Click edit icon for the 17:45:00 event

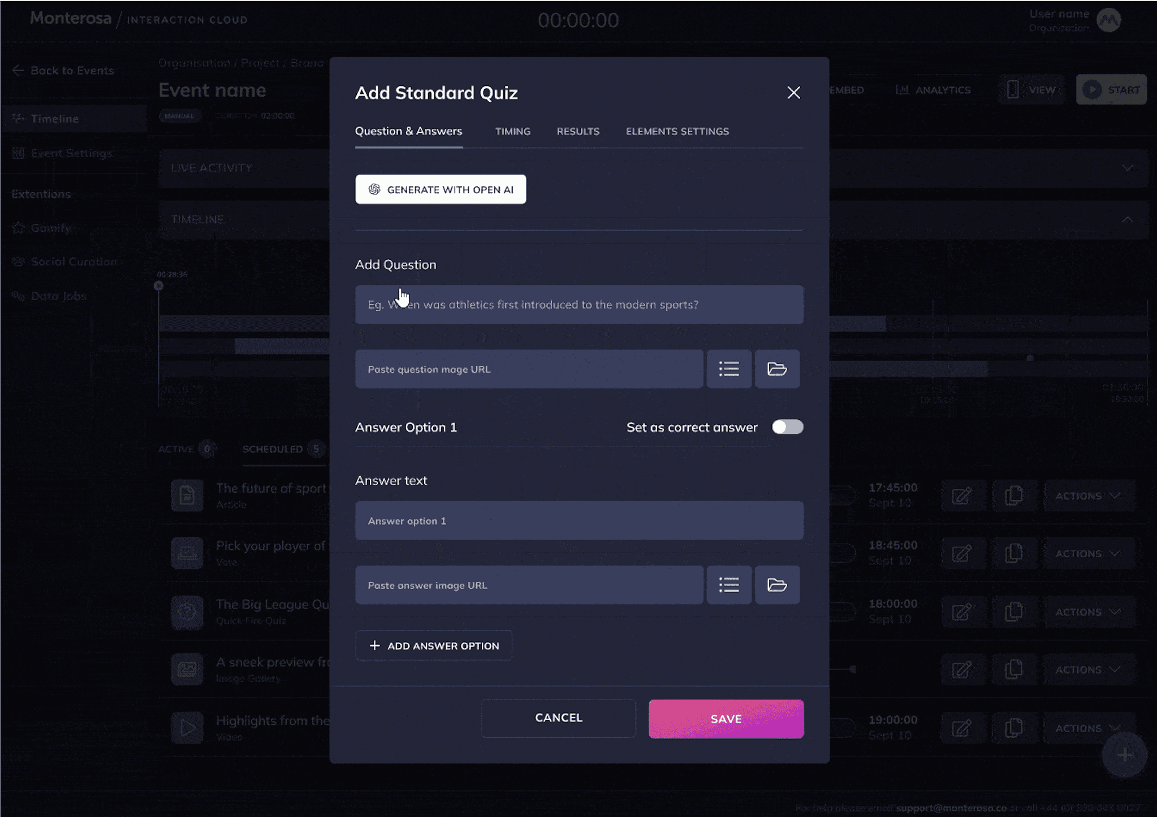pos(961,496)
